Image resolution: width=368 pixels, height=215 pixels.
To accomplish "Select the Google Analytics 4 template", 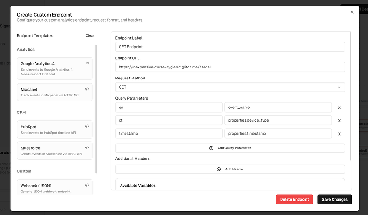I will 55,69.
